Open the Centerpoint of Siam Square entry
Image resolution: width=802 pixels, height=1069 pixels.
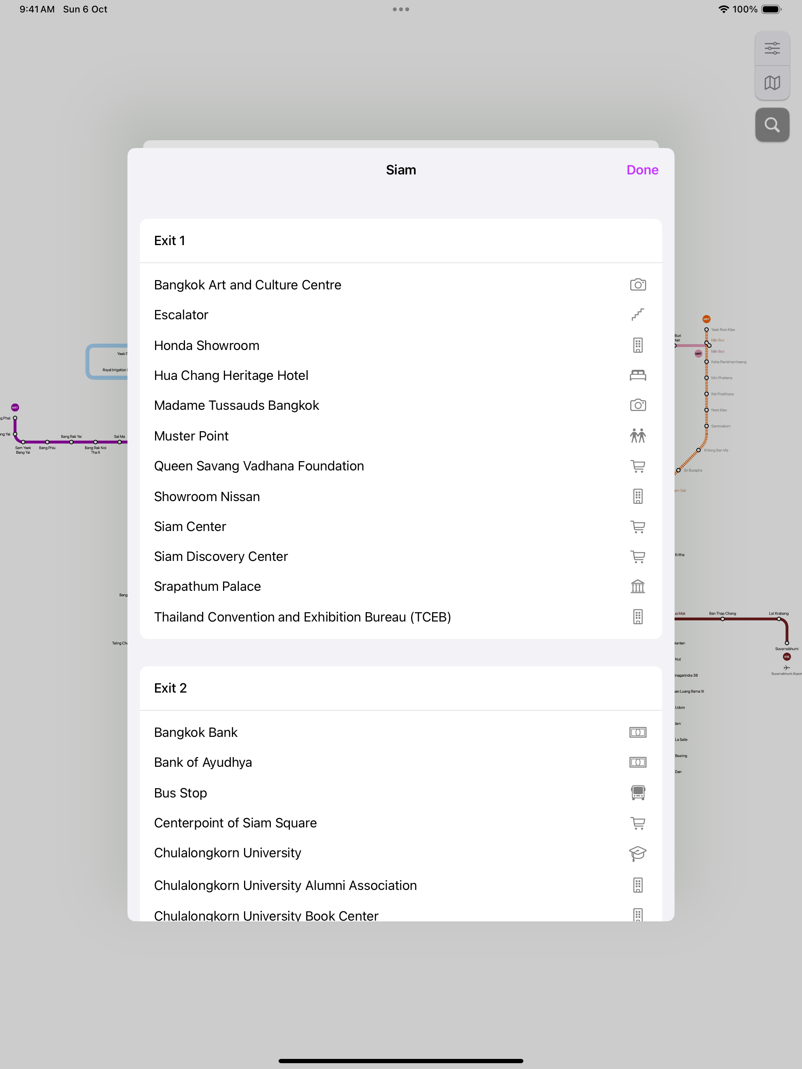[401, 823]
